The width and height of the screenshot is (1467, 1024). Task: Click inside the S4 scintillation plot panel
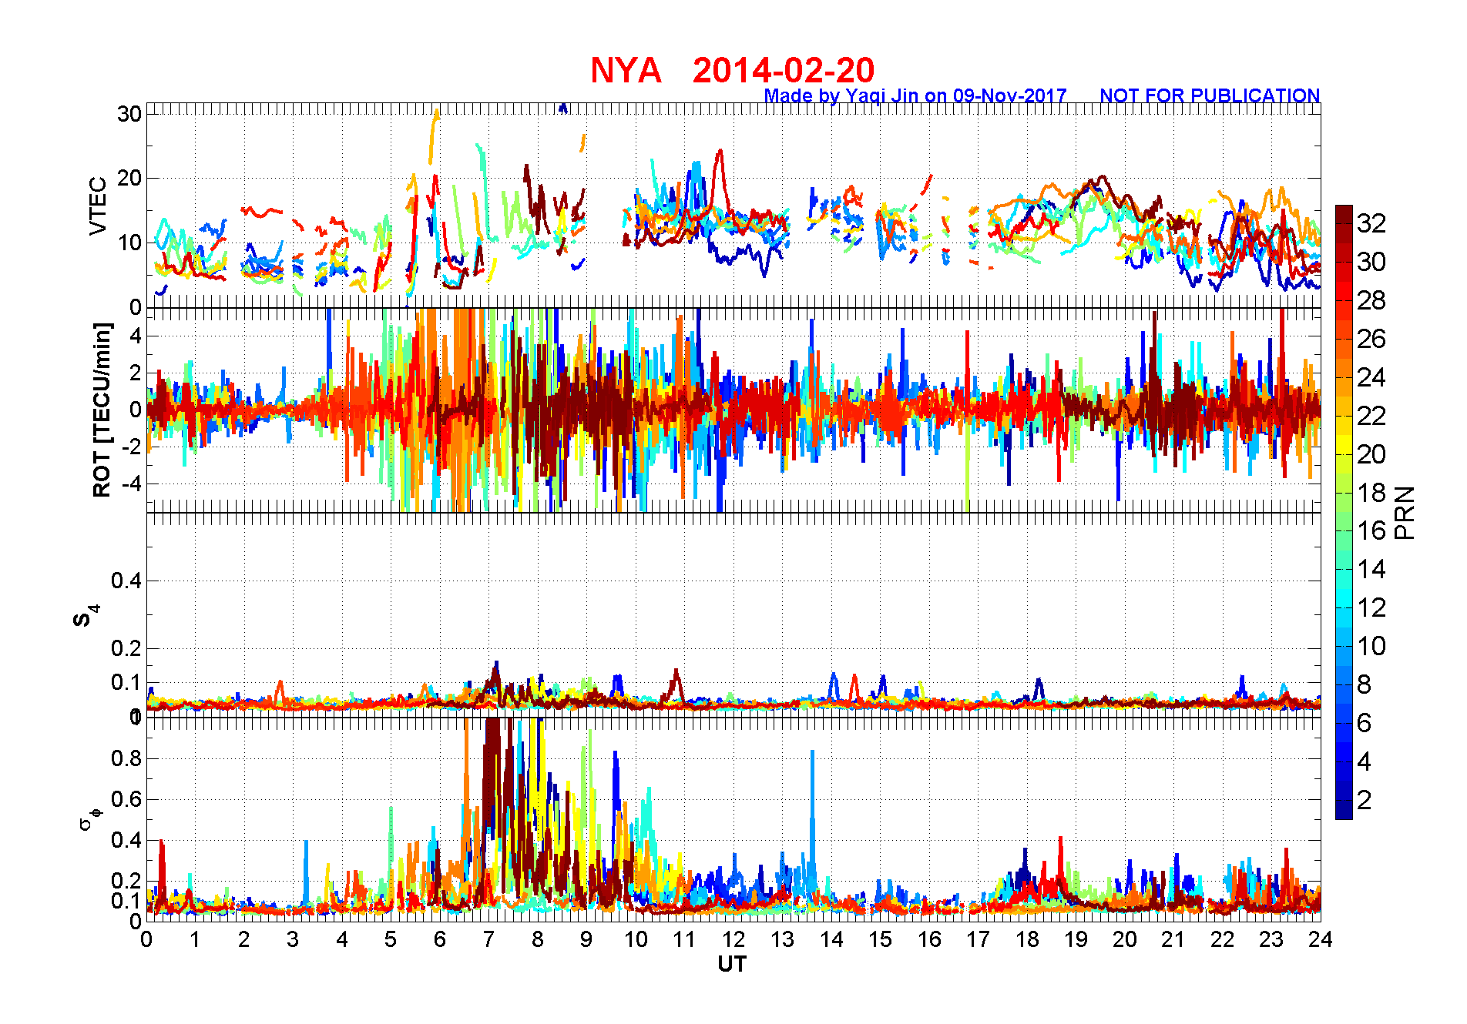point(733,614)
